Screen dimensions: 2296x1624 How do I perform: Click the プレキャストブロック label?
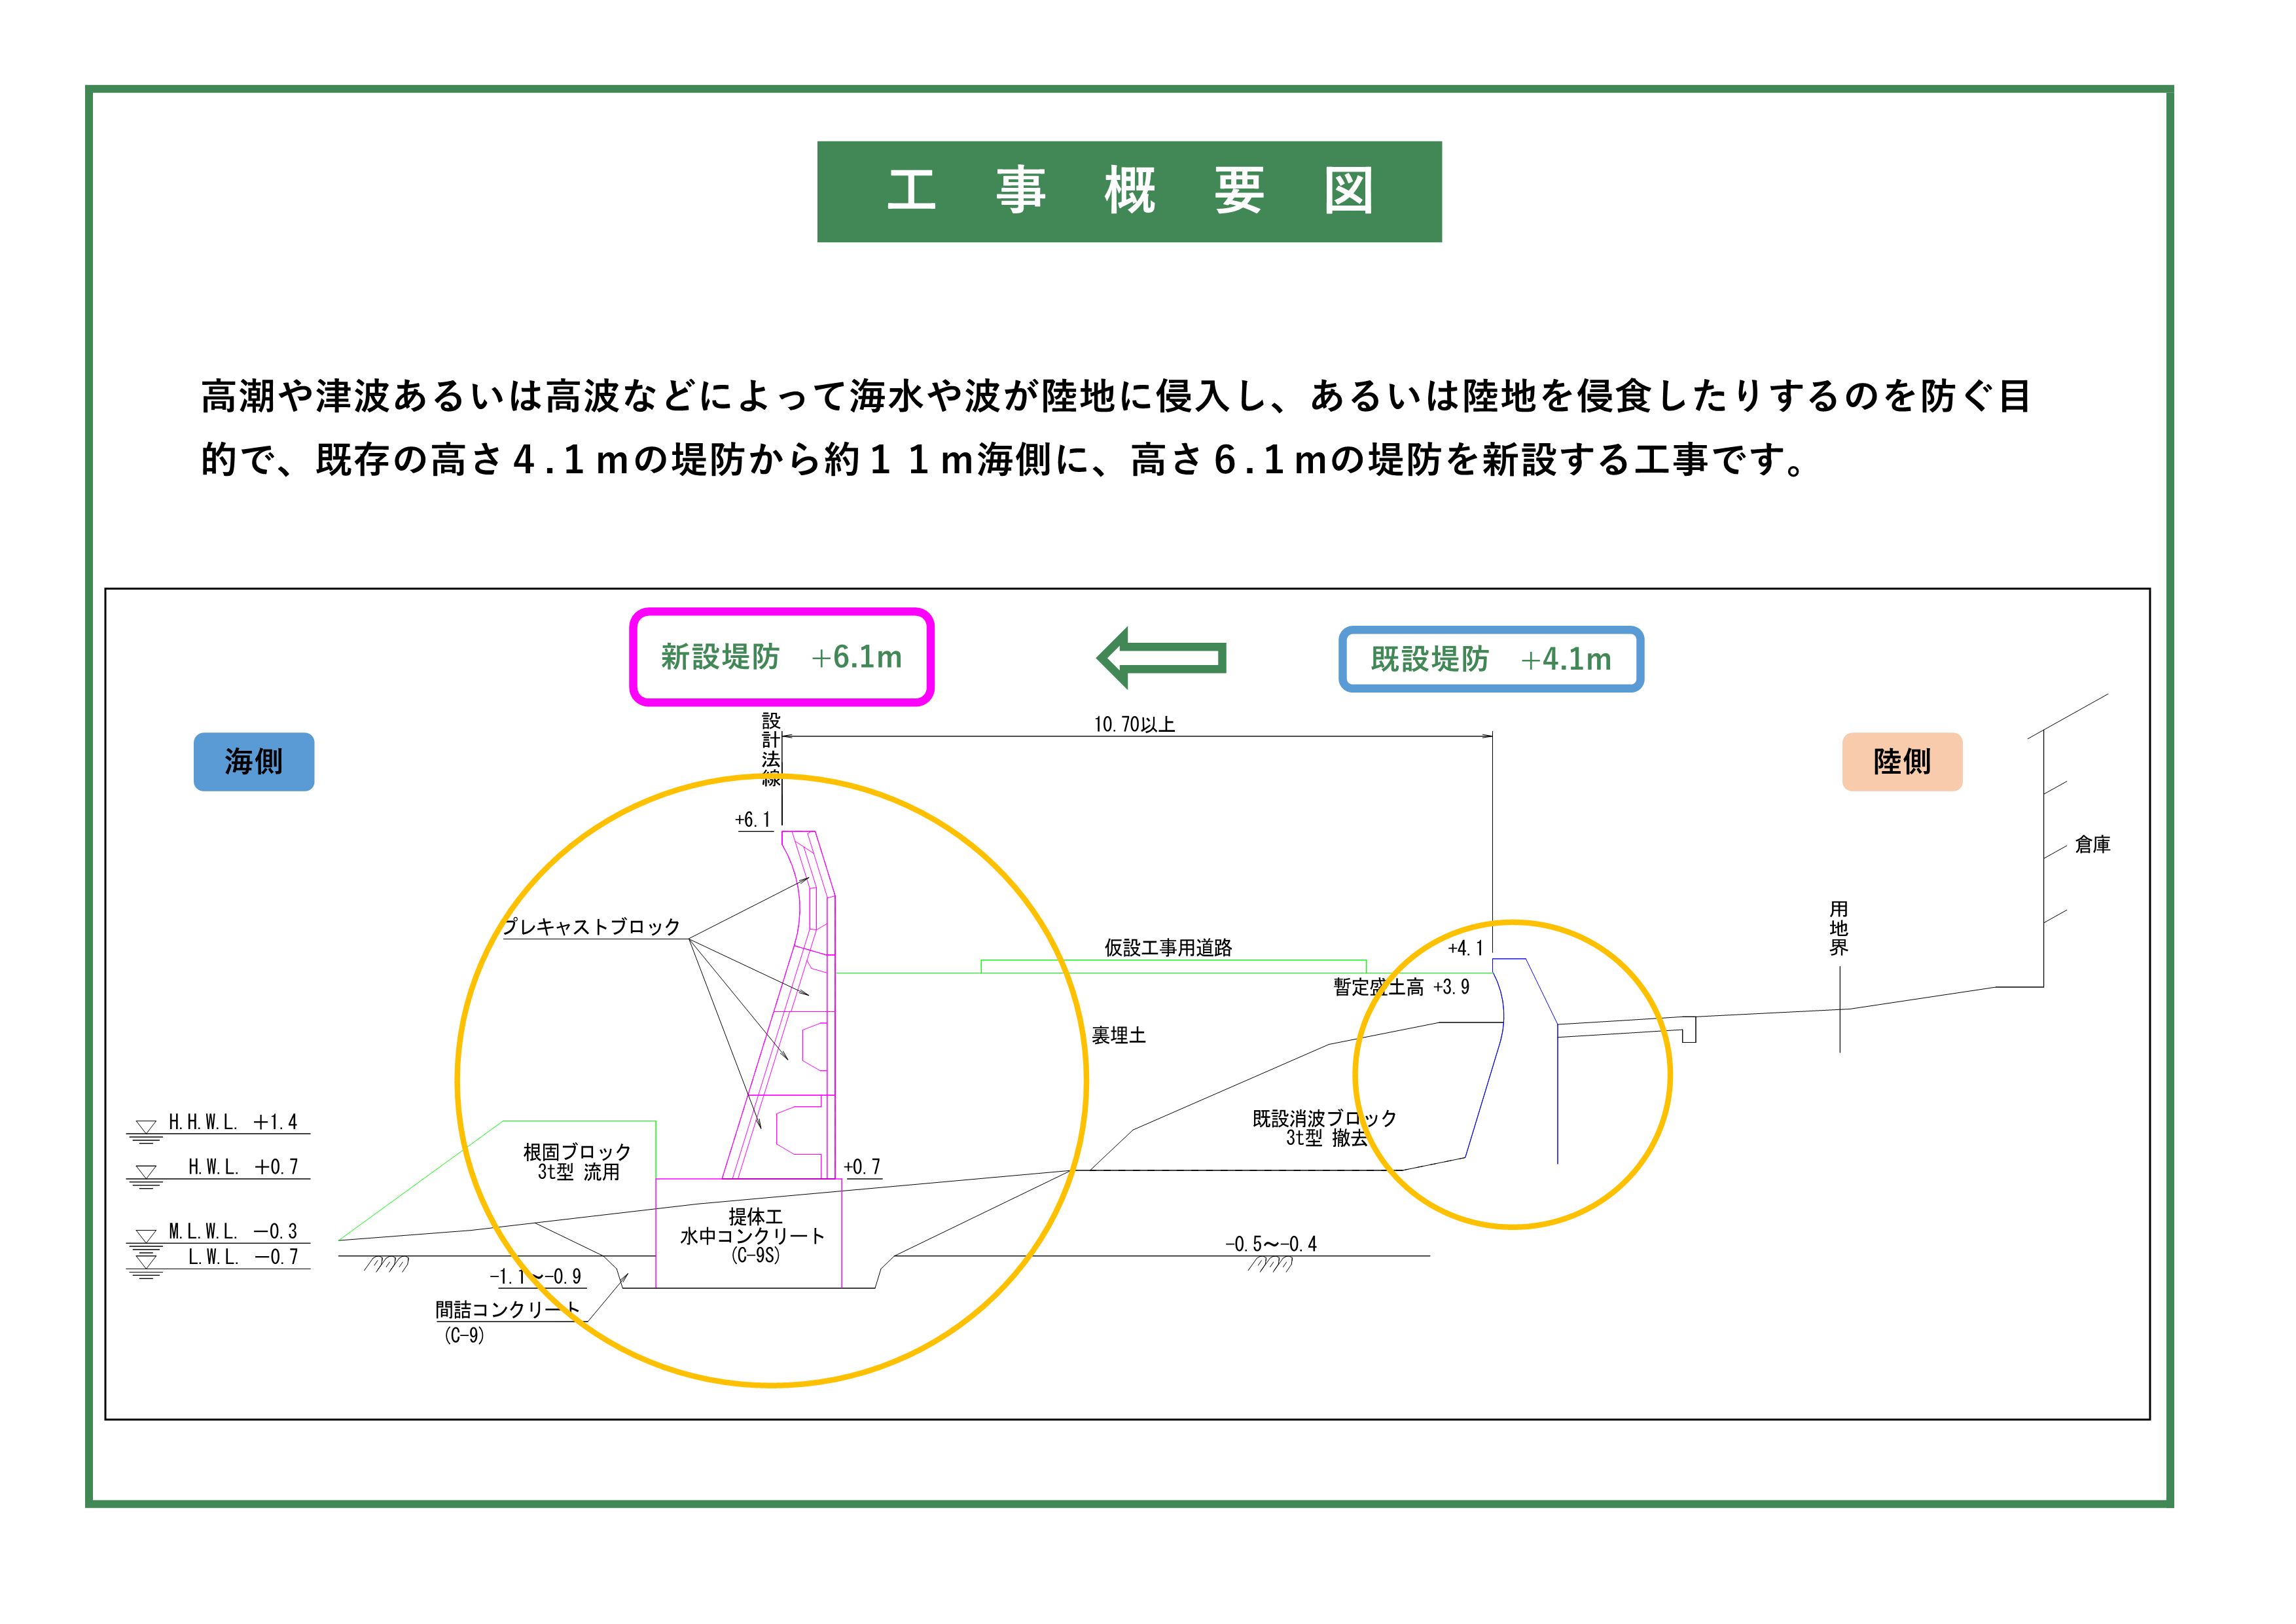[x=591, y=927]
